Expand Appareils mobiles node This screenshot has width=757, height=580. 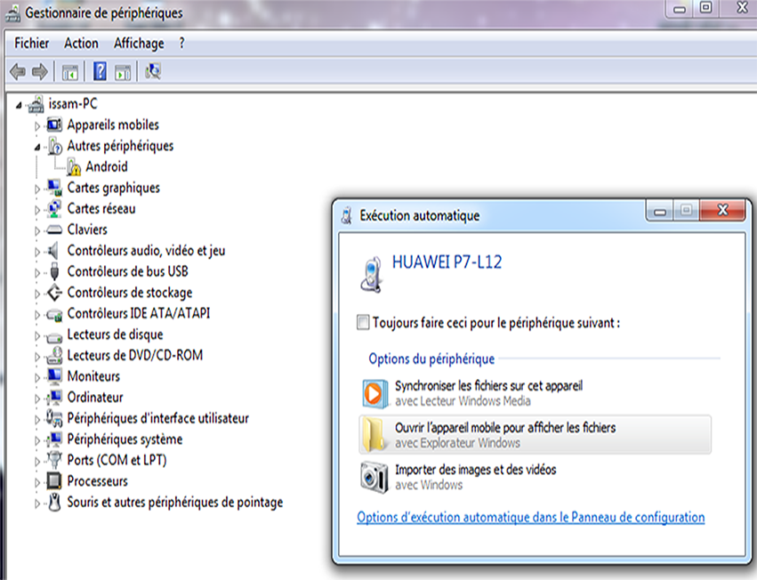coord(37,126)
